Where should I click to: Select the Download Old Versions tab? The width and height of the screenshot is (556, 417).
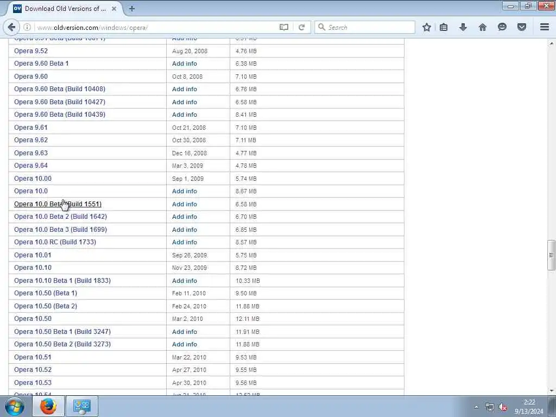click(x=65, y=9)
